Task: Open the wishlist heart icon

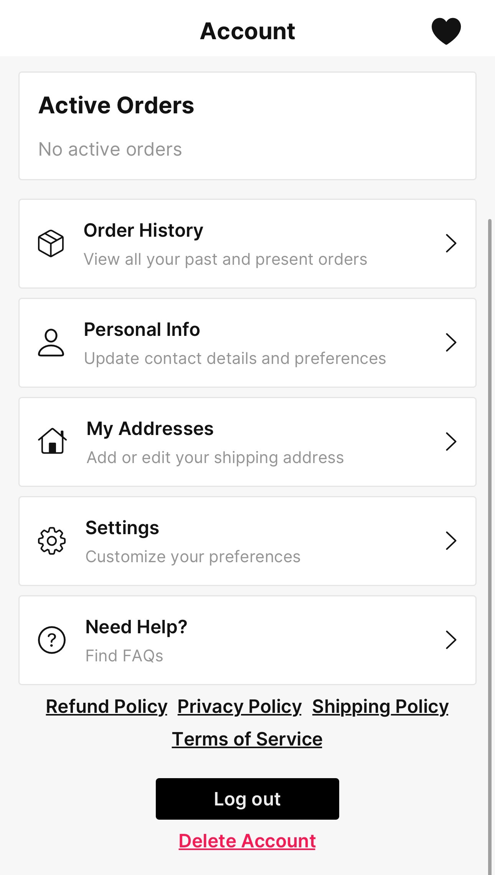Action: coord(446,31)
